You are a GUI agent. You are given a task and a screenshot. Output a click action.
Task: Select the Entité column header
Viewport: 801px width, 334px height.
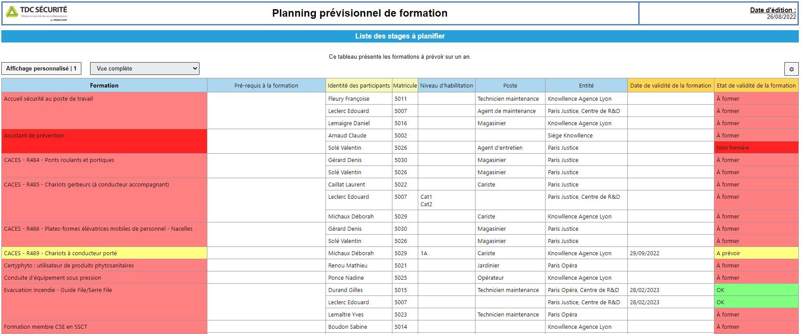(x=586, y=85)
